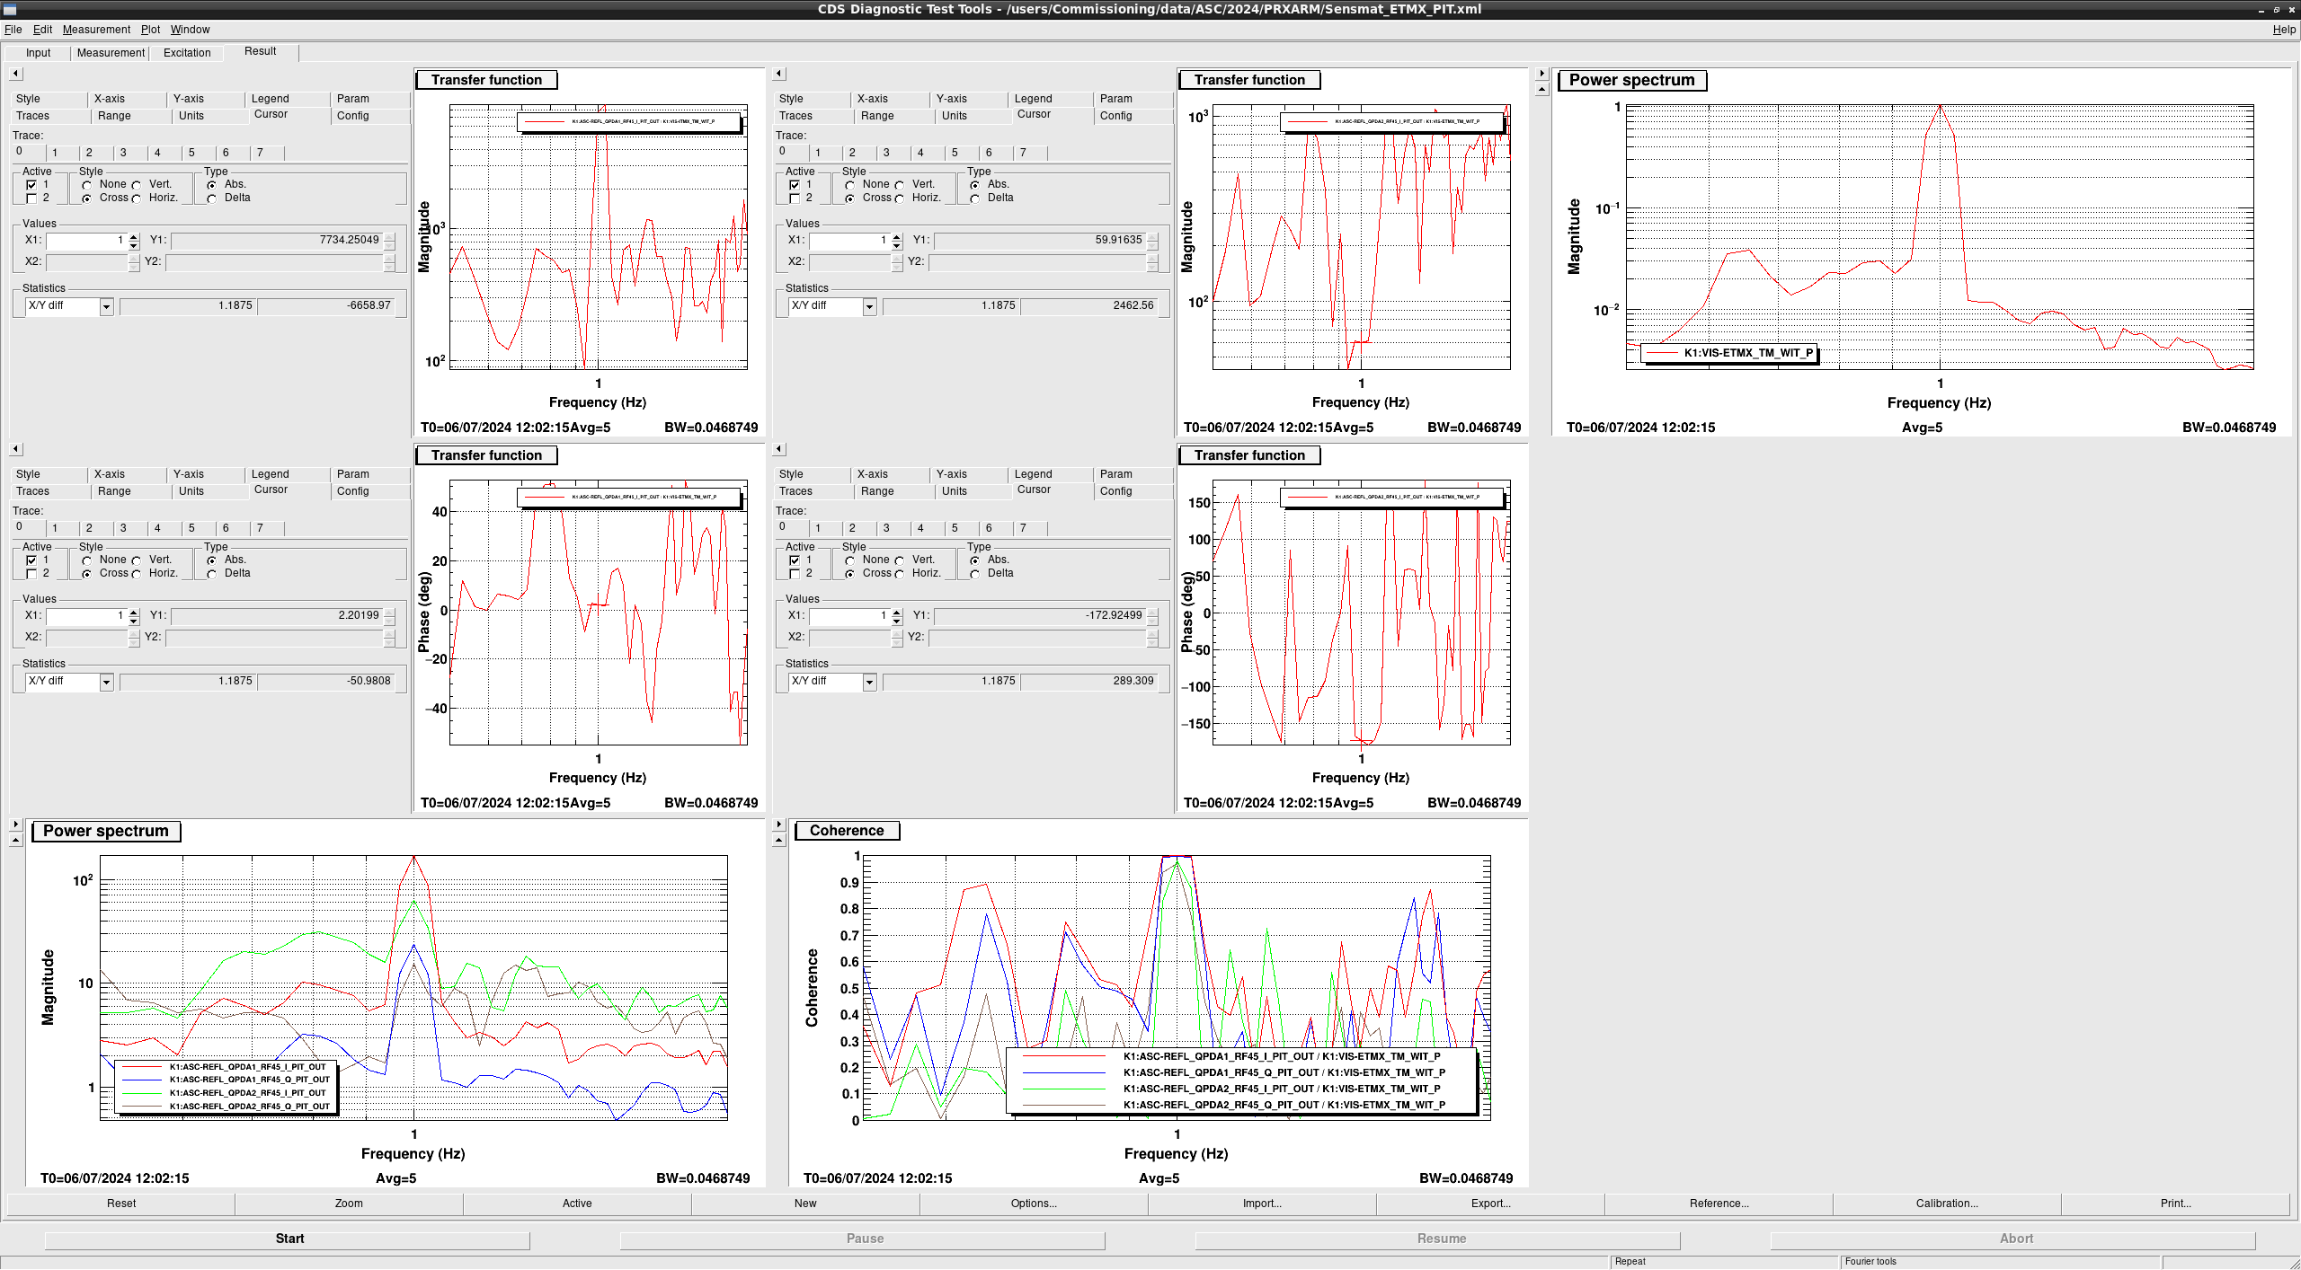
Task: Switch to the main Measurement tab
Action: pyautogui.click(x=111, y=53)
